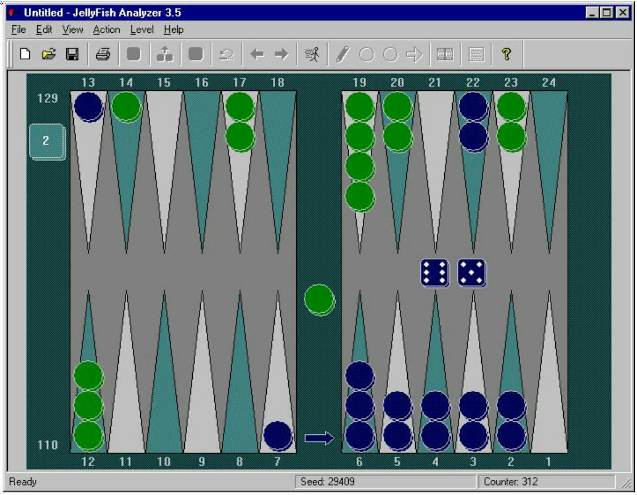Click the yellow question mark help icon
The image size is (637, 495).
506,54
